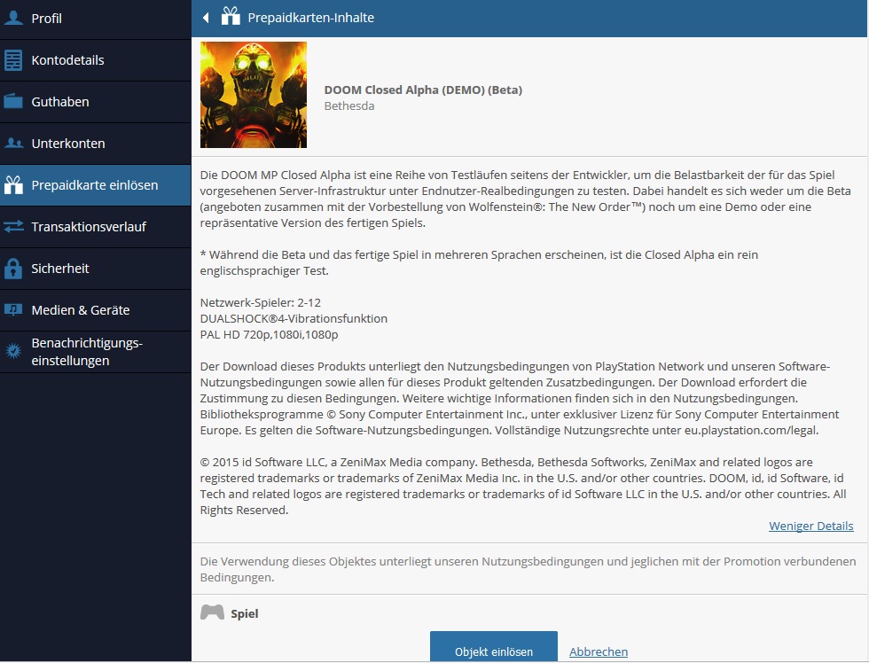Click the DOOM cover art thumbnail

(254, 95)
